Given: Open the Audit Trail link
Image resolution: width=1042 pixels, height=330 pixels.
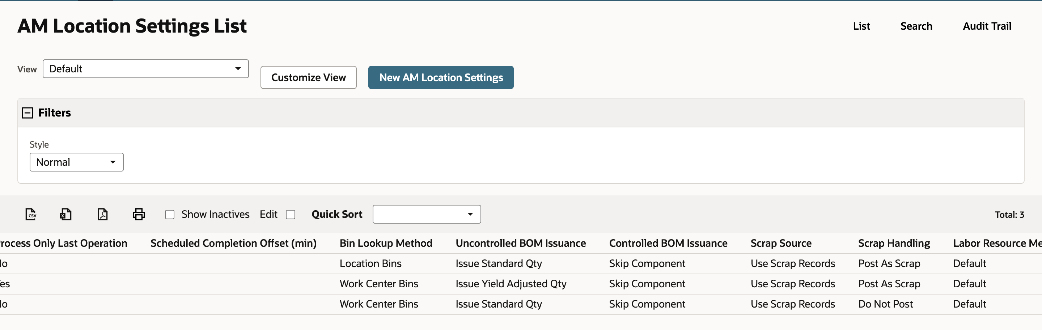Looking at the screenshot, I should 987,26.
